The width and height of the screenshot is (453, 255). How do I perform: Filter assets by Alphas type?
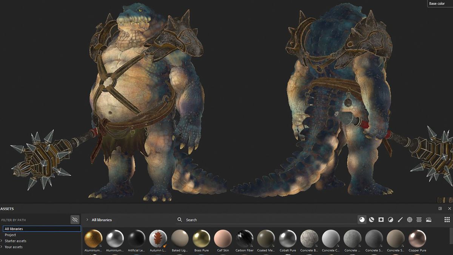pos(410,219)
